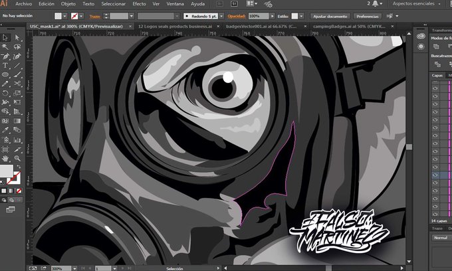Click the Go to Bridge icon
The height and width of the screenshot is (271, 452).
click(220, 4)
